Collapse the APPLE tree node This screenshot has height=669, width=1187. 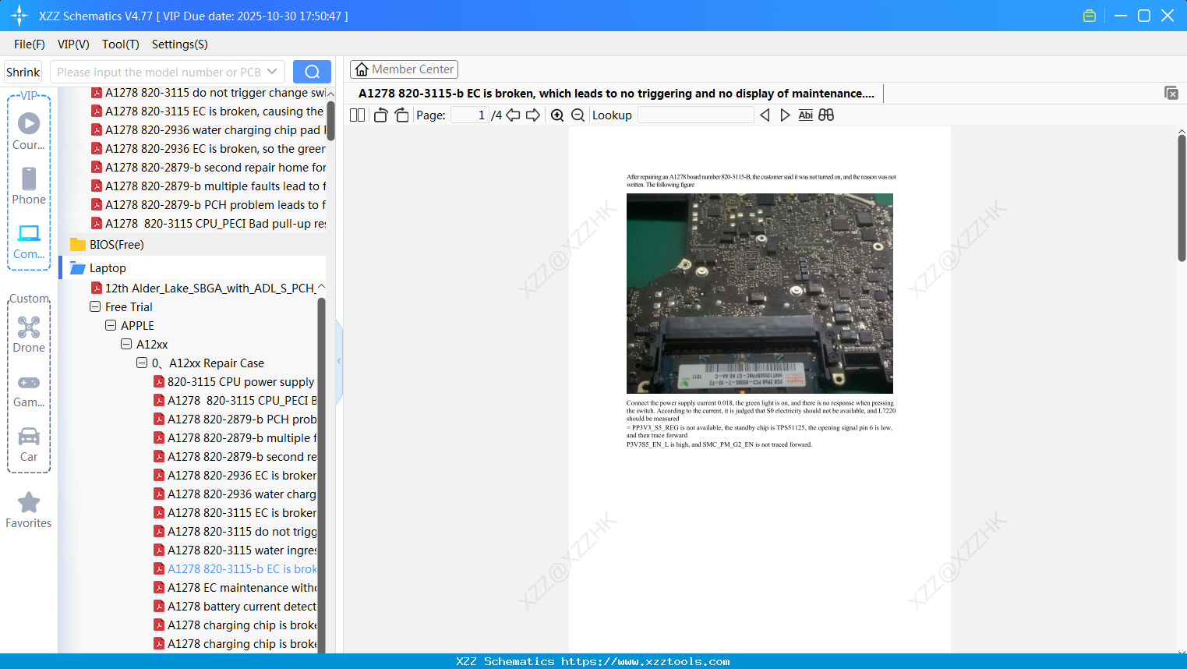[111, 326]
